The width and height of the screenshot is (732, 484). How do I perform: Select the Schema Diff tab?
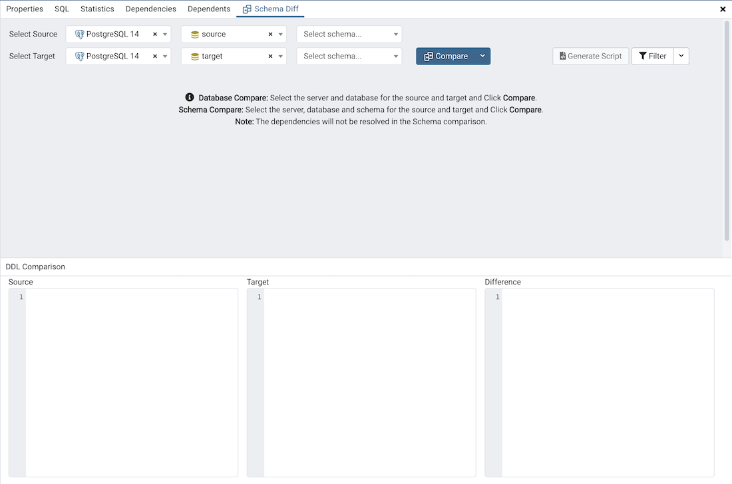pyautogui.click(x=271, y=9)
